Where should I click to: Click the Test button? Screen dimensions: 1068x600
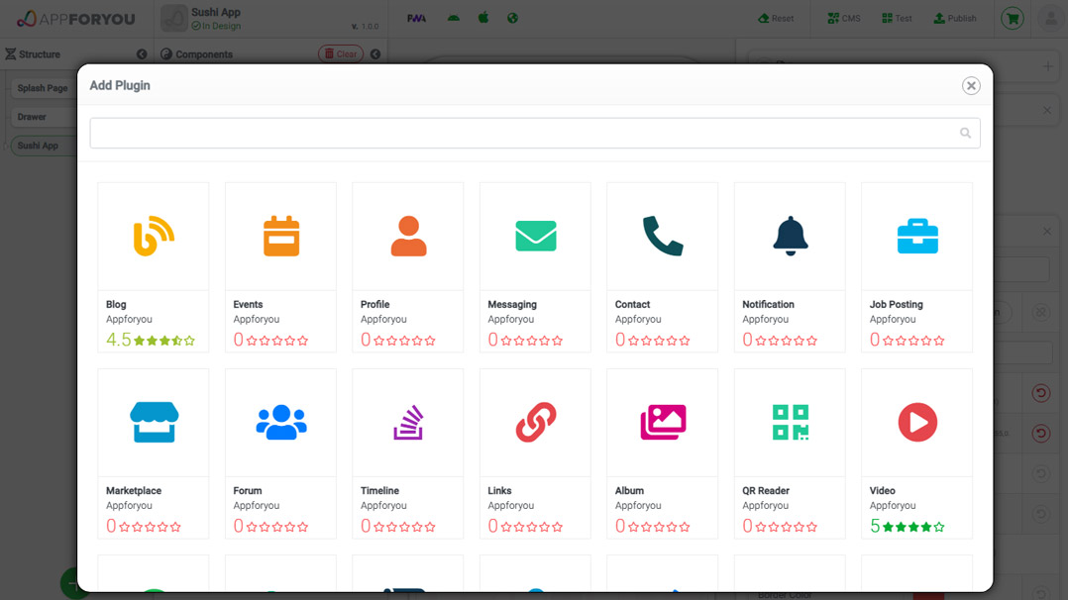click(x=897, y=19)
